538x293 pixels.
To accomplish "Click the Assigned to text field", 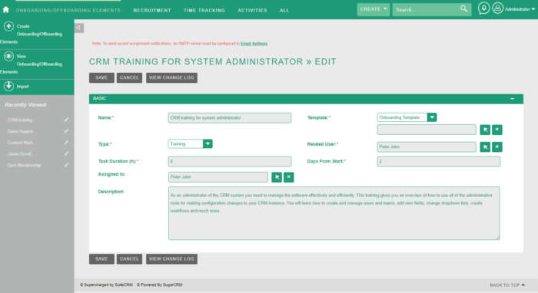I will click(x=218, y=177).
